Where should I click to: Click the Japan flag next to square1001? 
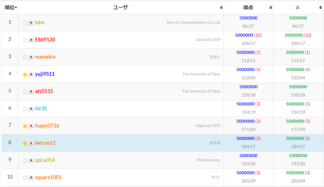(x=31, y=177)
